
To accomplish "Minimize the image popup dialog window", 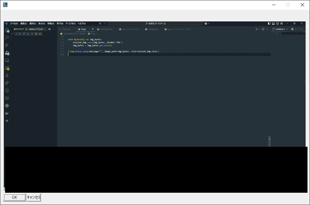I will pyautogui.click(x=274, y=5).
